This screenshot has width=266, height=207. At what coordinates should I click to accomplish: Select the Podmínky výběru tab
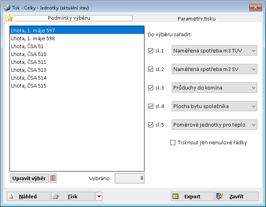69,18
